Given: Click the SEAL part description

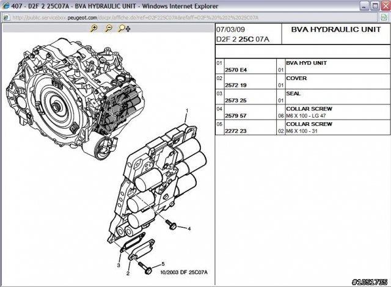Looking at the screenshot, I should pos(293,93).
